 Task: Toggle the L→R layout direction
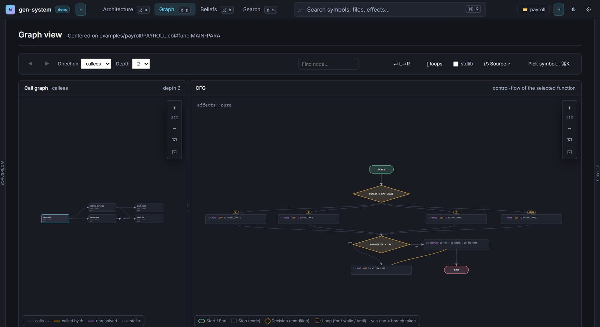402,64
